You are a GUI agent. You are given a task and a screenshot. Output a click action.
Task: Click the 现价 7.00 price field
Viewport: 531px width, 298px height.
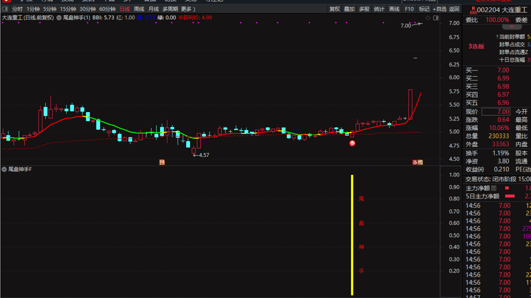[x=496, y=111]
